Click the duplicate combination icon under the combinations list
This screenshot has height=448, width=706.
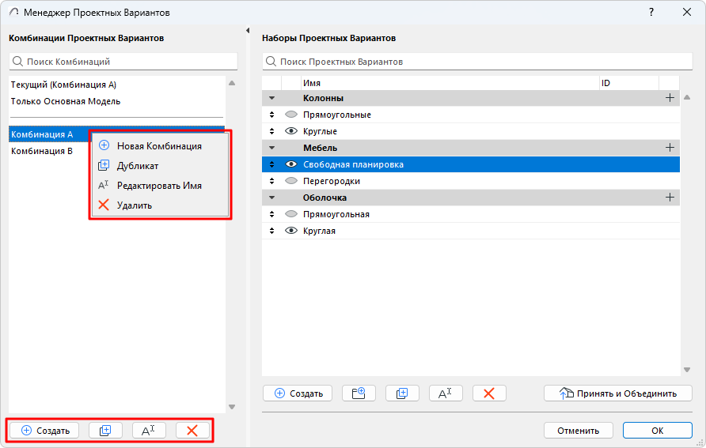point(105,431)
